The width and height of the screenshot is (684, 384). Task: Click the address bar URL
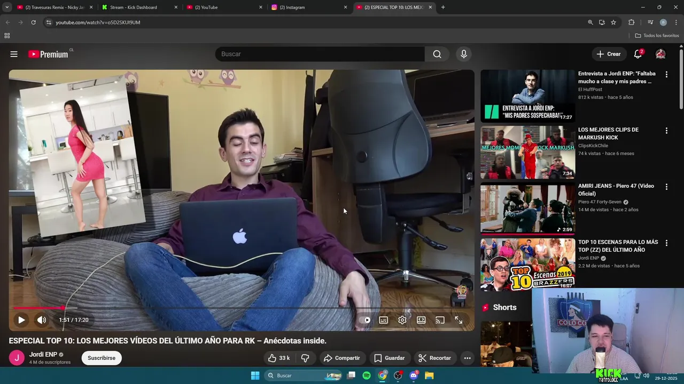[x=98, y=22]
